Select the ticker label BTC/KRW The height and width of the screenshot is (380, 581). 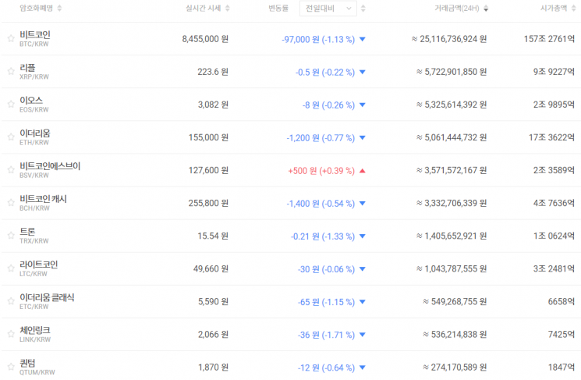[34, 44]
